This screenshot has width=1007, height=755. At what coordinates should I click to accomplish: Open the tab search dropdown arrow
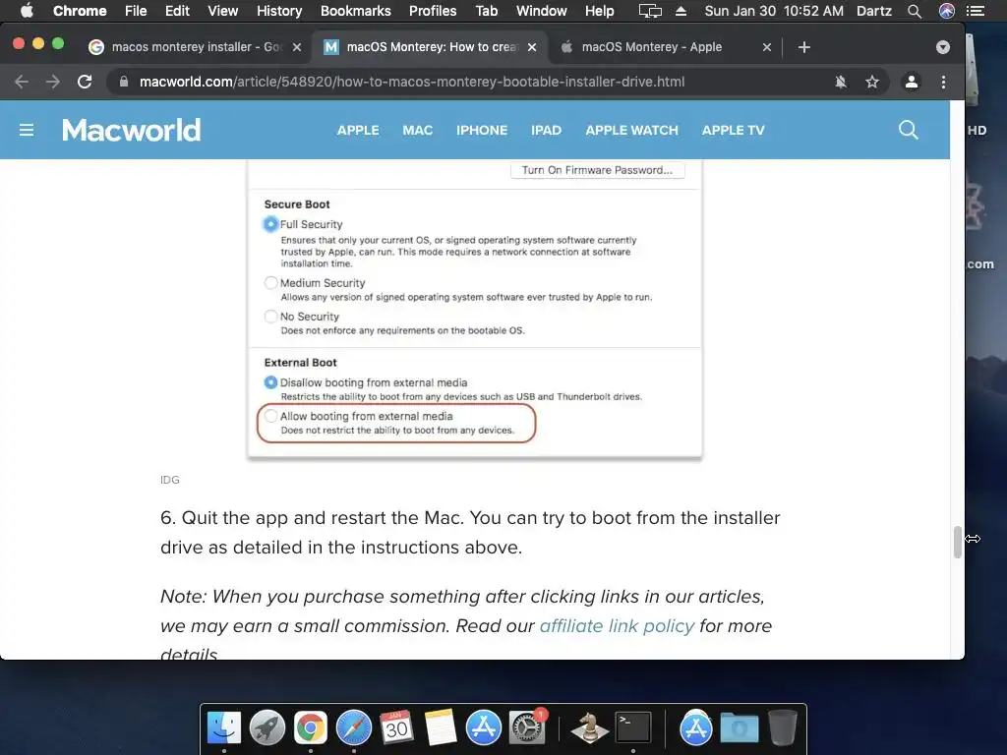[942, 47]
